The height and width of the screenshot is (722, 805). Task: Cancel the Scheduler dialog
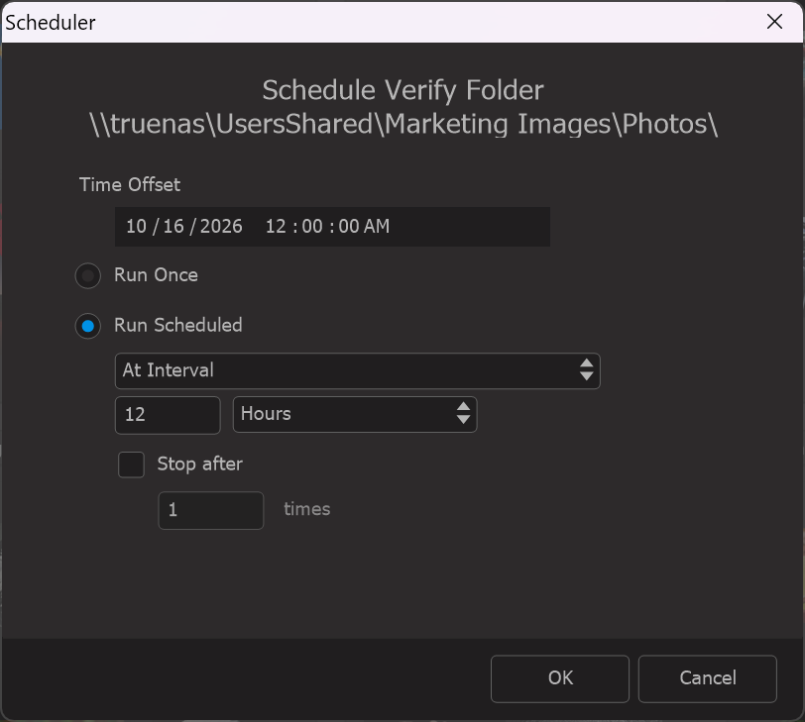click(708, 678)
